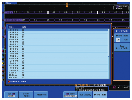Select the -600.0ns event row
This screenshot has width=132, height=100.
click(58, 44)
